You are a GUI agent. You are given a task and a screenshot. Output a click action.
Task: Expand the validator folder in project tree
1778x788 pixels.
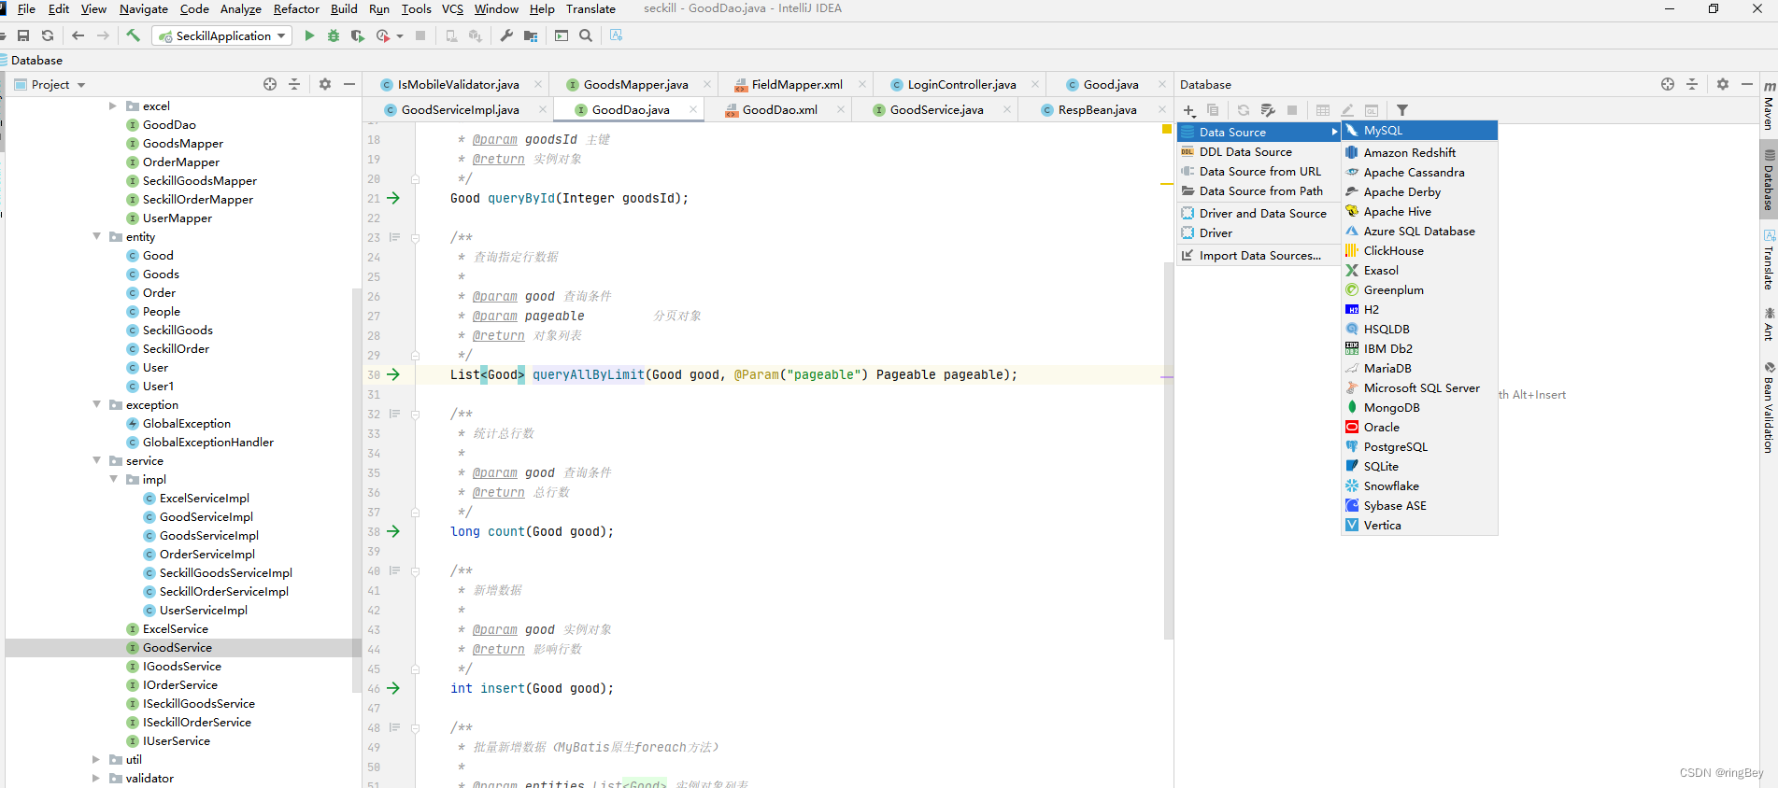pyautogui.click(x=97, y=778)
